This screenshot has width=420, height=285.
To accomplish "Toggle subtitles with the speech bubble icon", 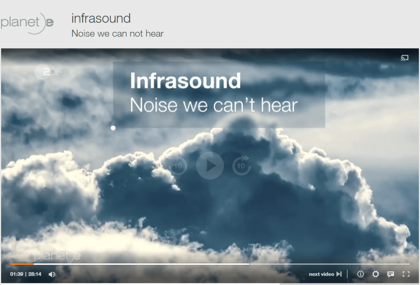I will (x=390, y=274).
